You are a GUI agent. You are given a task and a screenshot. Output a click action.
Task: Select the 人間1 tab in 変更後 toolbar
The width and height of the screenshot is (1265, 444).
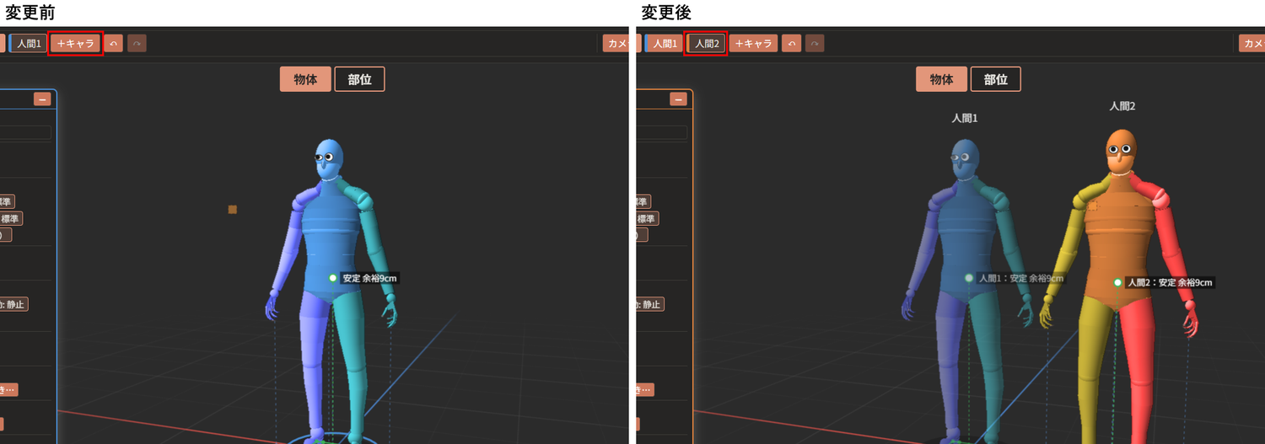click(663, 43)
